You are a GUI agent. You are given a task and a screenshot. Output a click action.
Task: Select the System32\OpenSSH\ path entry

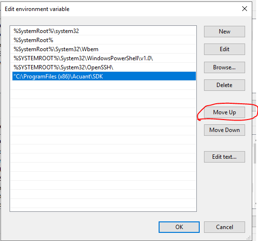[104, 67]
